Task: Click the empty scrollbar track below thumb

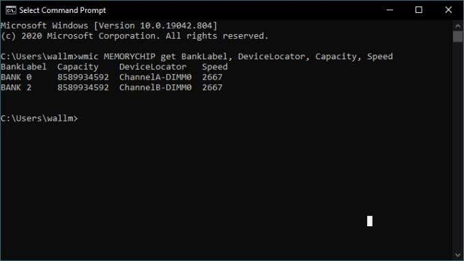Action: pos(458,146)
